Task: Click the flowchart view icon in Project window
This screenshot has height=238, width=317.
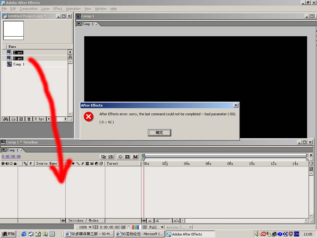Action: pyautogui.click(x=70, y=57)
